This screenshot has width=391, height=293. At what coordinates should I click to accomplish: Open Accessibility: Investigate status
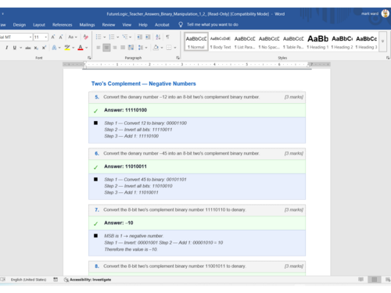[88, 280]
